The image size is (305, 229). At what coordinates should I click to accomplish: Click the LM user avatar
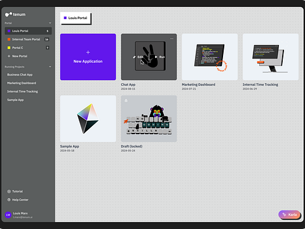coord(8,215)
